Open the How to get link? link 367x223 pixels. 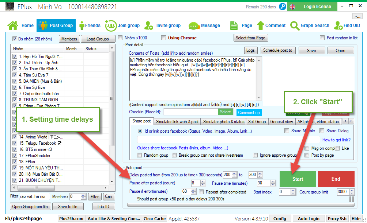336,140
